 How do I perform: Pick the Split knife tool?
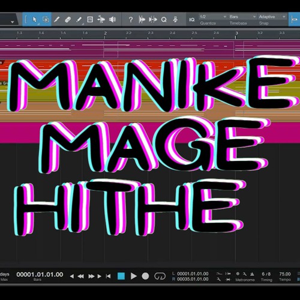[57, 19]
